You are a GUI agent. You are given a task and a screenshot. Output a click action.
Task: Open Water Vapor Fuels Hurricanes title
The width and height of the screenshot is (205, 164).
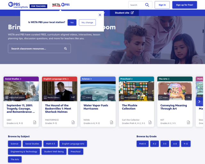(x=96, y=107)
